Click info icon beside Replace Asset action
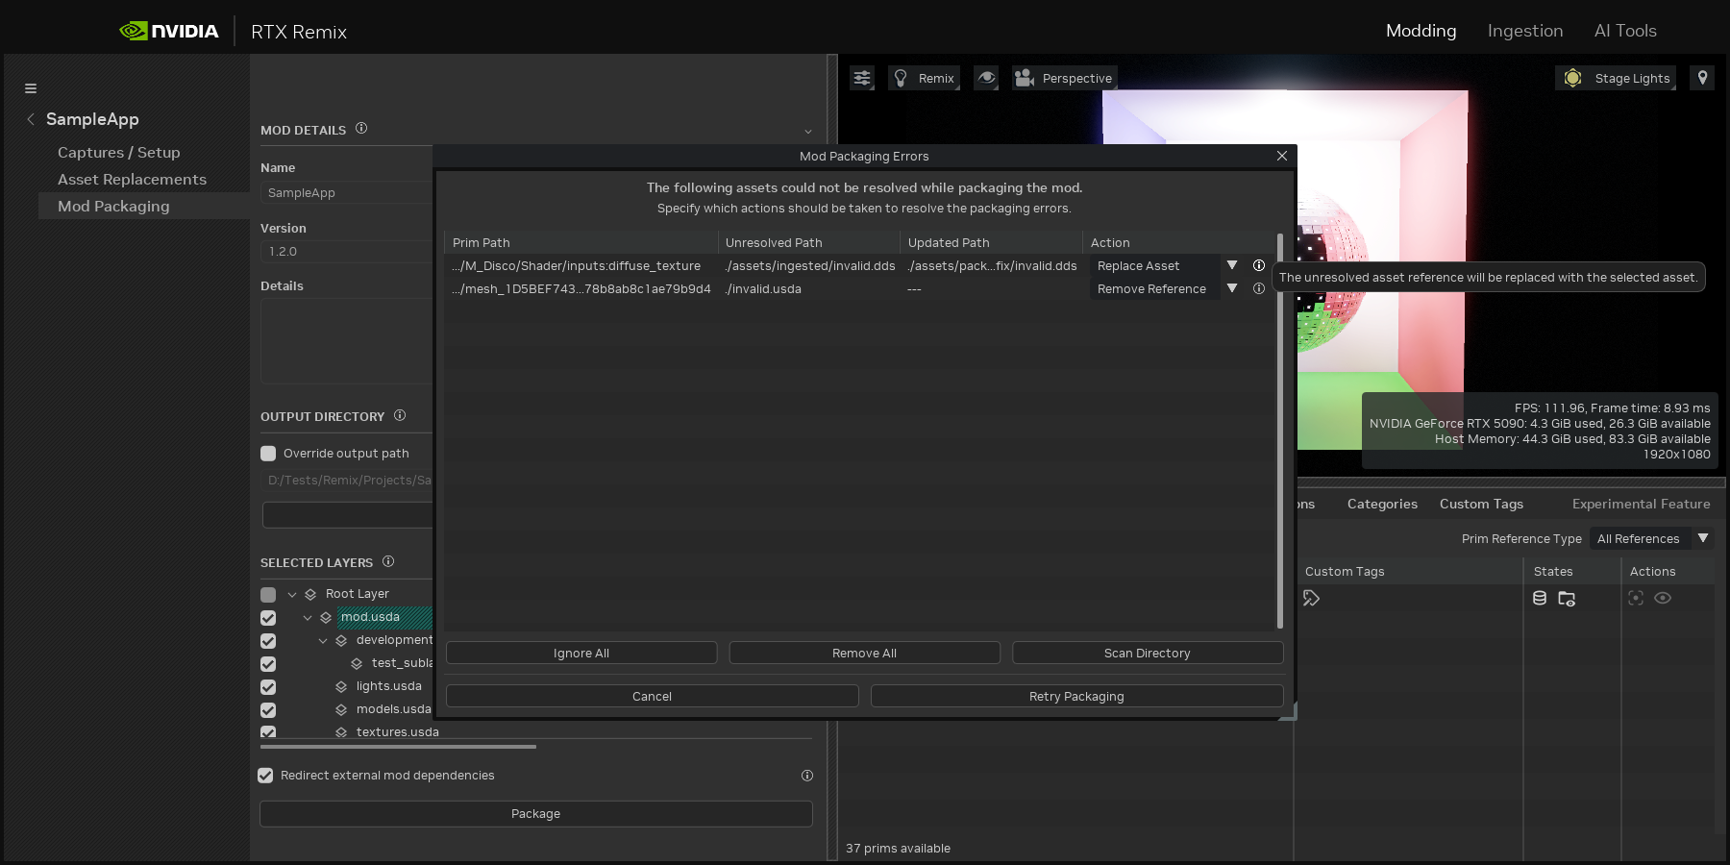Viewport: 1730px width, 865px height. click(x=1258, y=265)
